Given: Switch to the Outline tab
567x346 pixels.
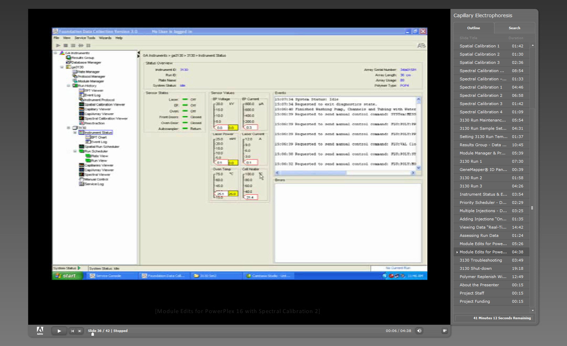Looking at the screenshot, I should 473,28.
